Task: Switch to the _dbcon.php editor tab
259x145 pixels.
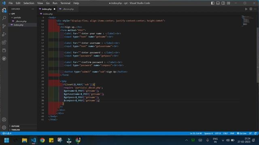Action: click(68, 9)
